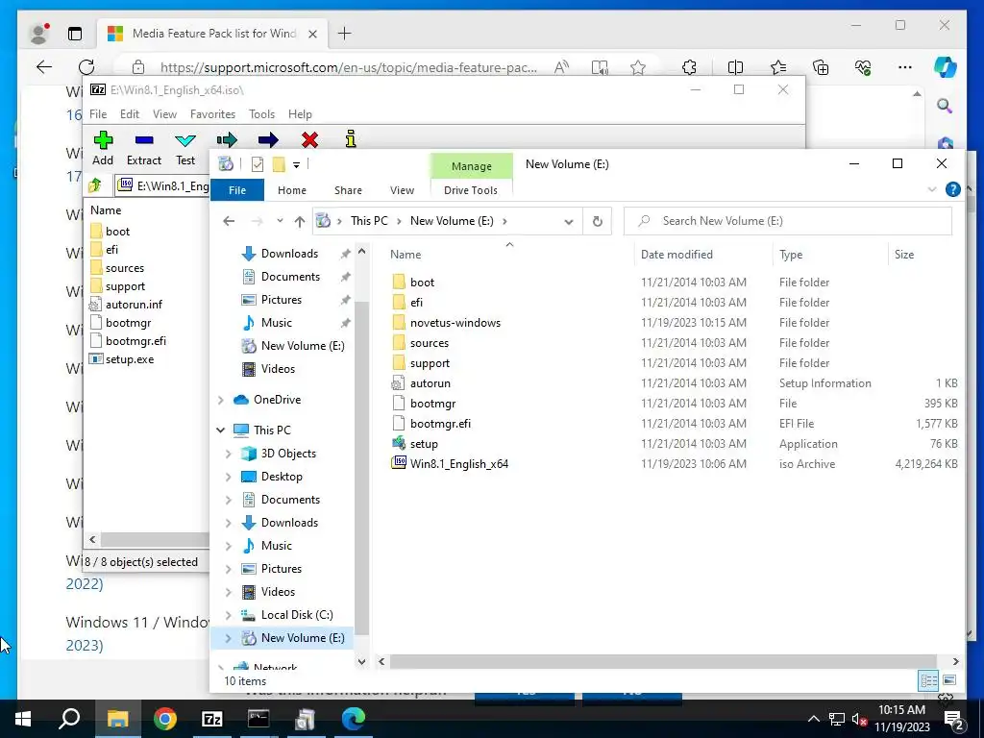
Task: Click the 7-Zip up-one-level folder icon
Action: click(x=95, y=185)
